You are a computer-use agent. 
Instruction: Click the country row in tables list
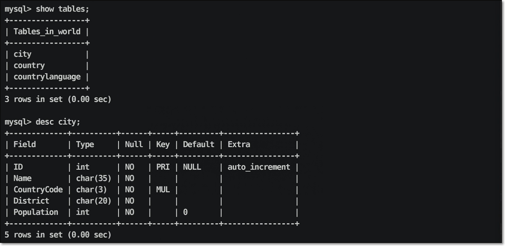[29, 66]
